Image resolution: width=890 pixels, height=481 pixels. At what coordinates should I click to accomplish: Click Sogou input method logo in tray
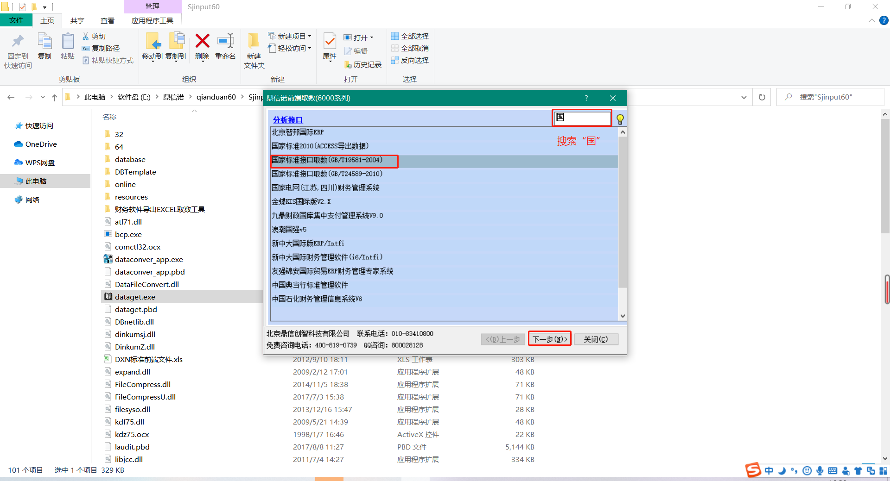click(x=753, y=469)
